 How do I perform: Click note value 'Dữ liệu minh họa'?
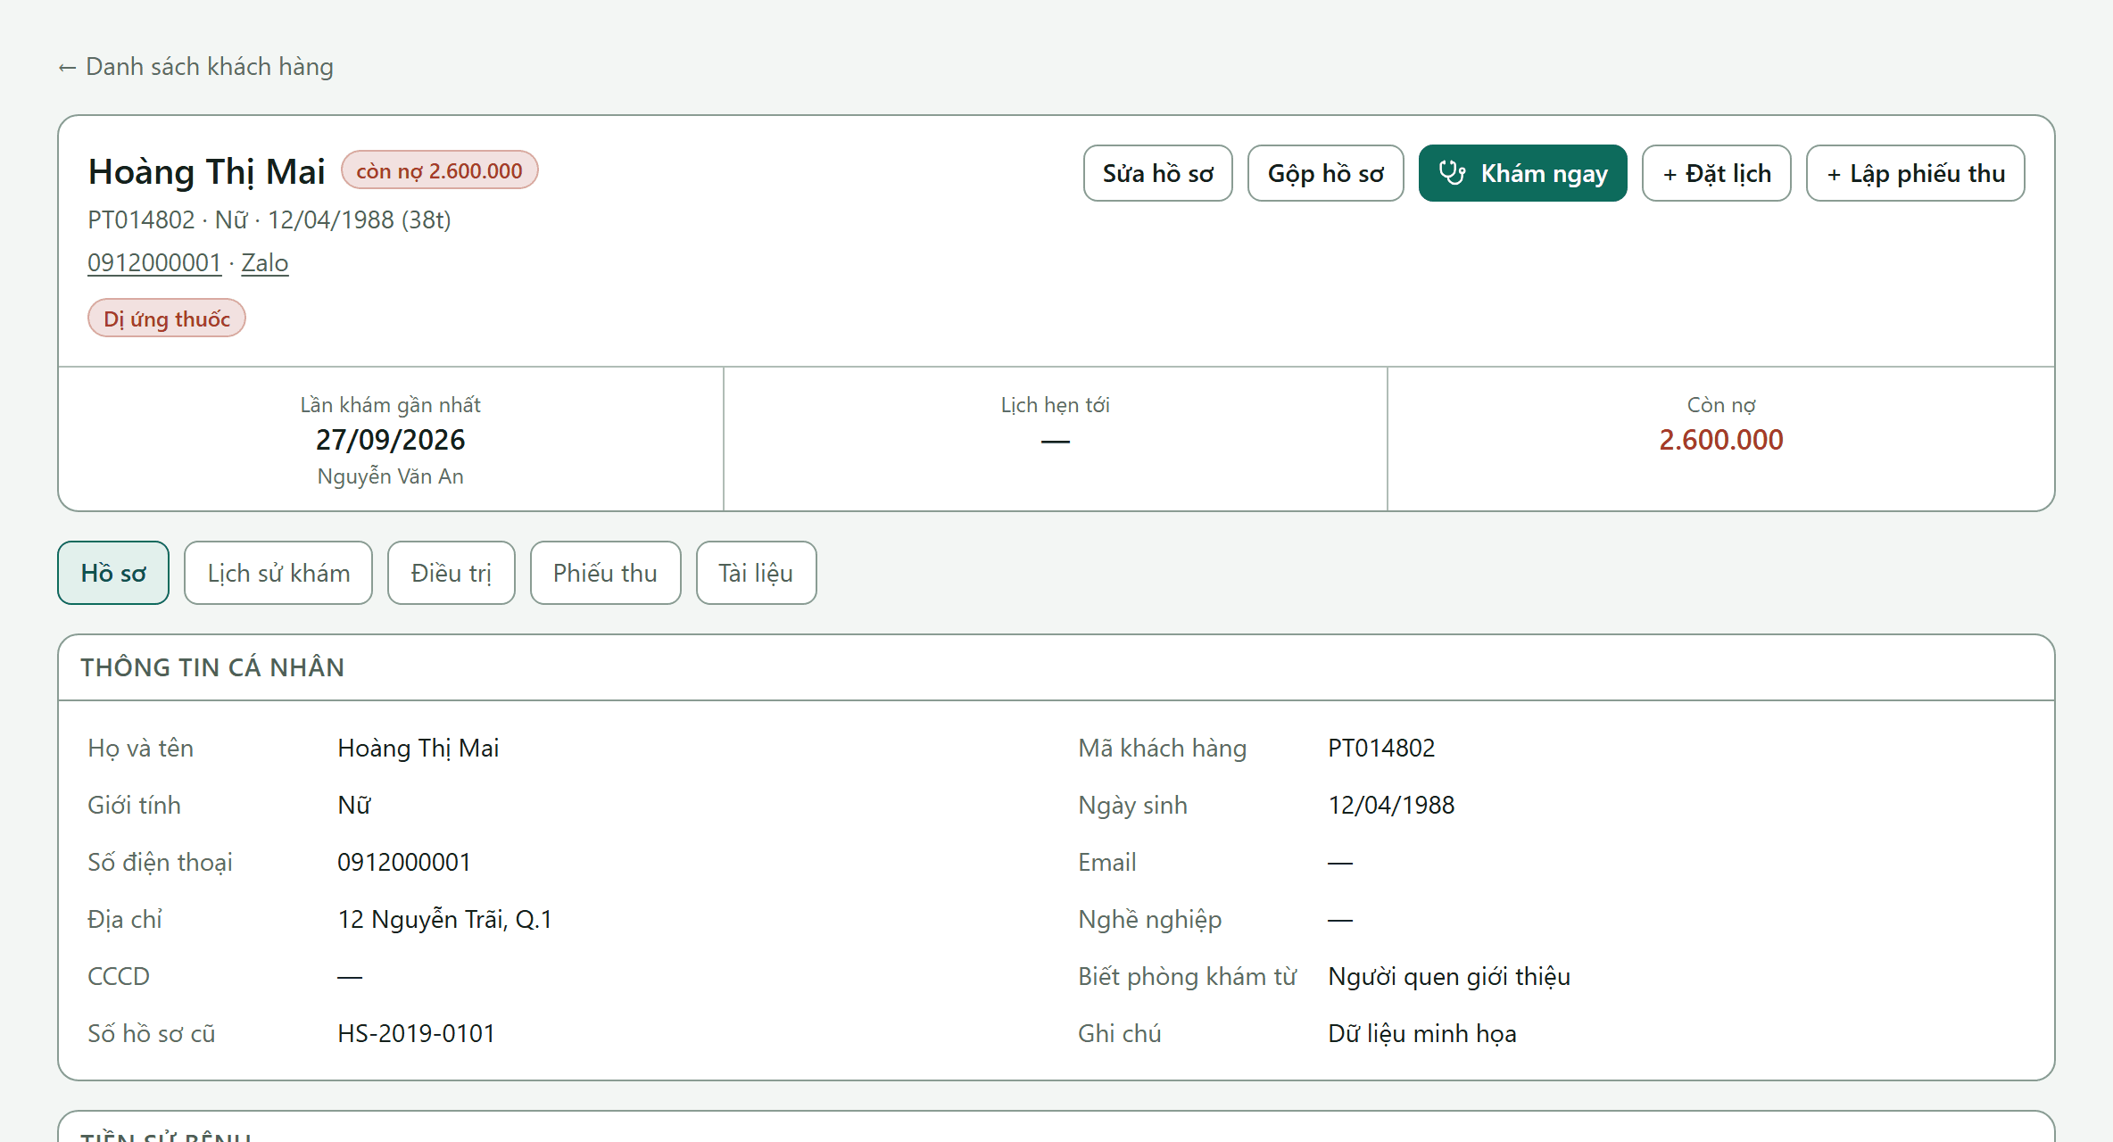(1422, 1033)
